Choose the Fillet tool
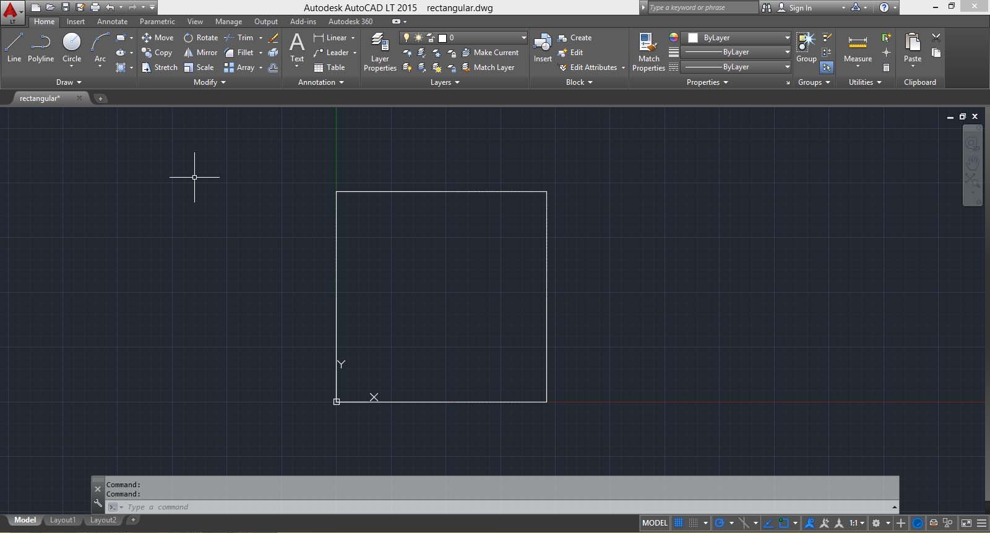This screenshot has height=533, width=990. (239, 53)
